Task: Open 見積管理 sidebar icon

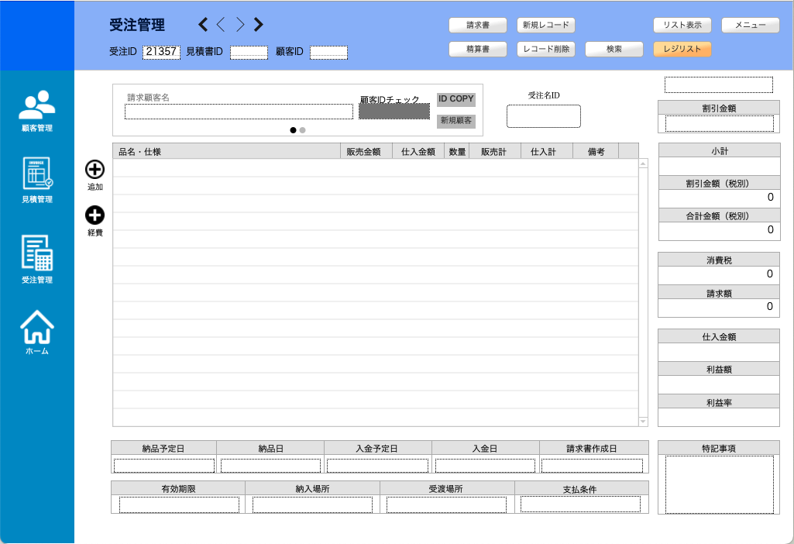Action: tap(37, 174)
